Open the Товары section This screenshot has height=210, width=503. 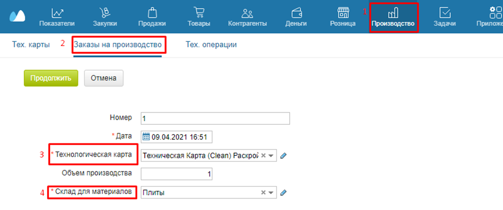[x=199, y=18]
